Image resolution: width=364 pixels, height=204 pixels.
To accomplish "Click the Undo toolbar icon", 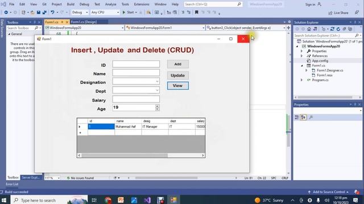I will [x=53, y=12].
